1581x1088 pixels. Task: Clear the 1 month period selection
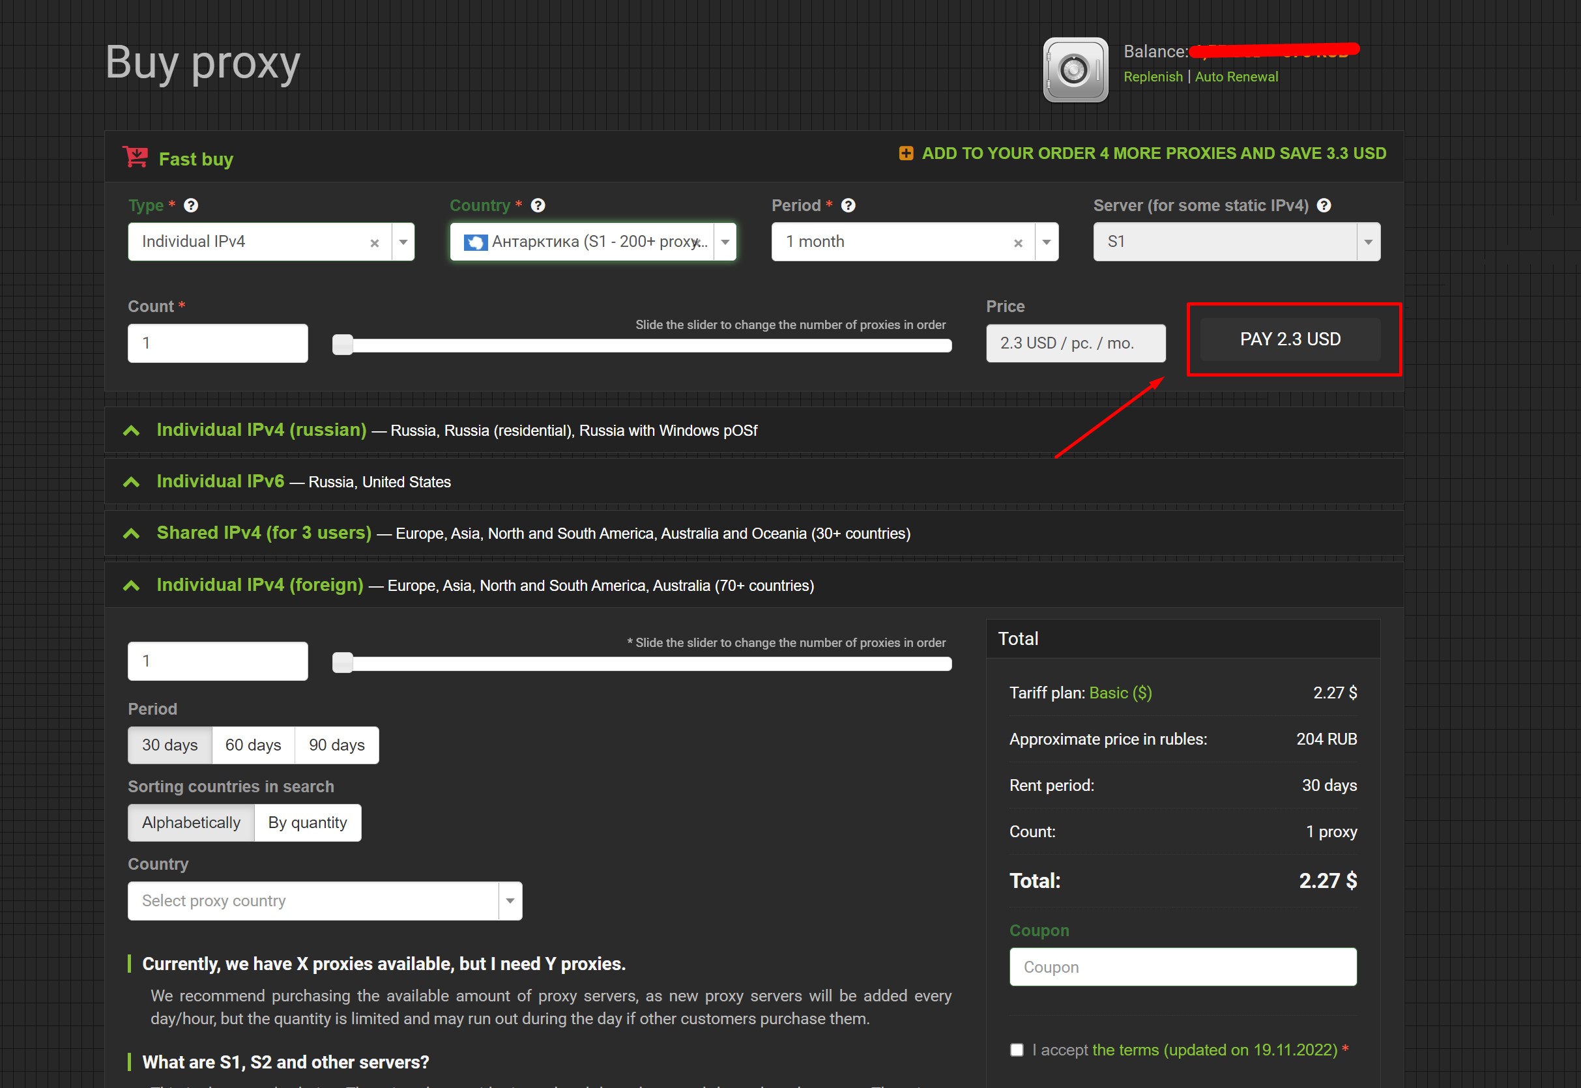1018,243
